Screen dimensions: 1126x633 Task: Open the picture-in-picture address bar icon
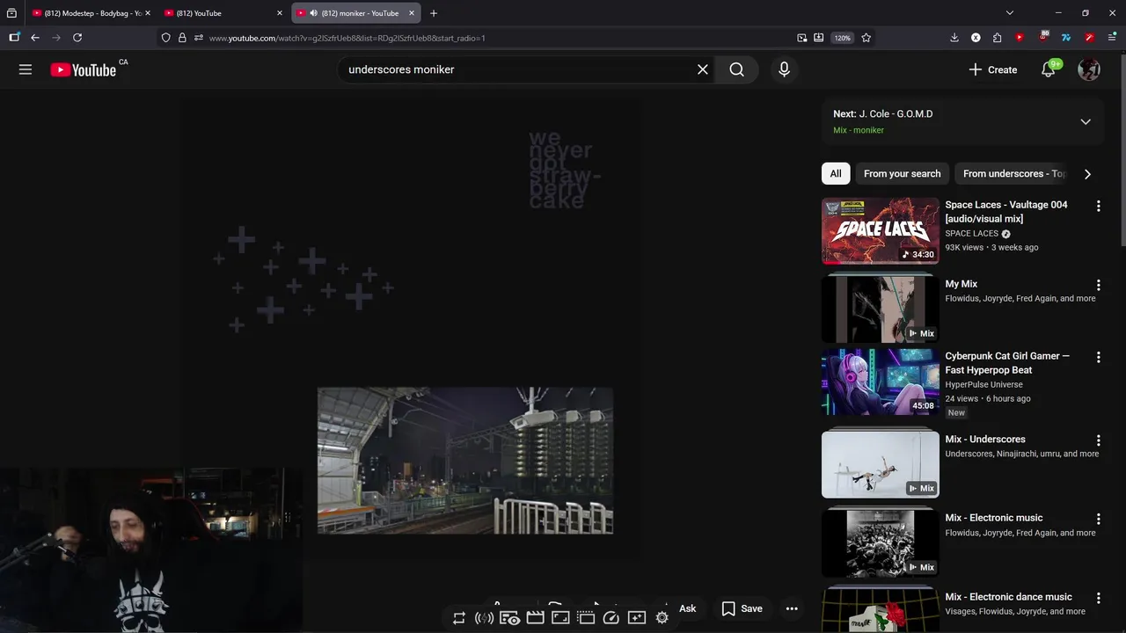802,38
